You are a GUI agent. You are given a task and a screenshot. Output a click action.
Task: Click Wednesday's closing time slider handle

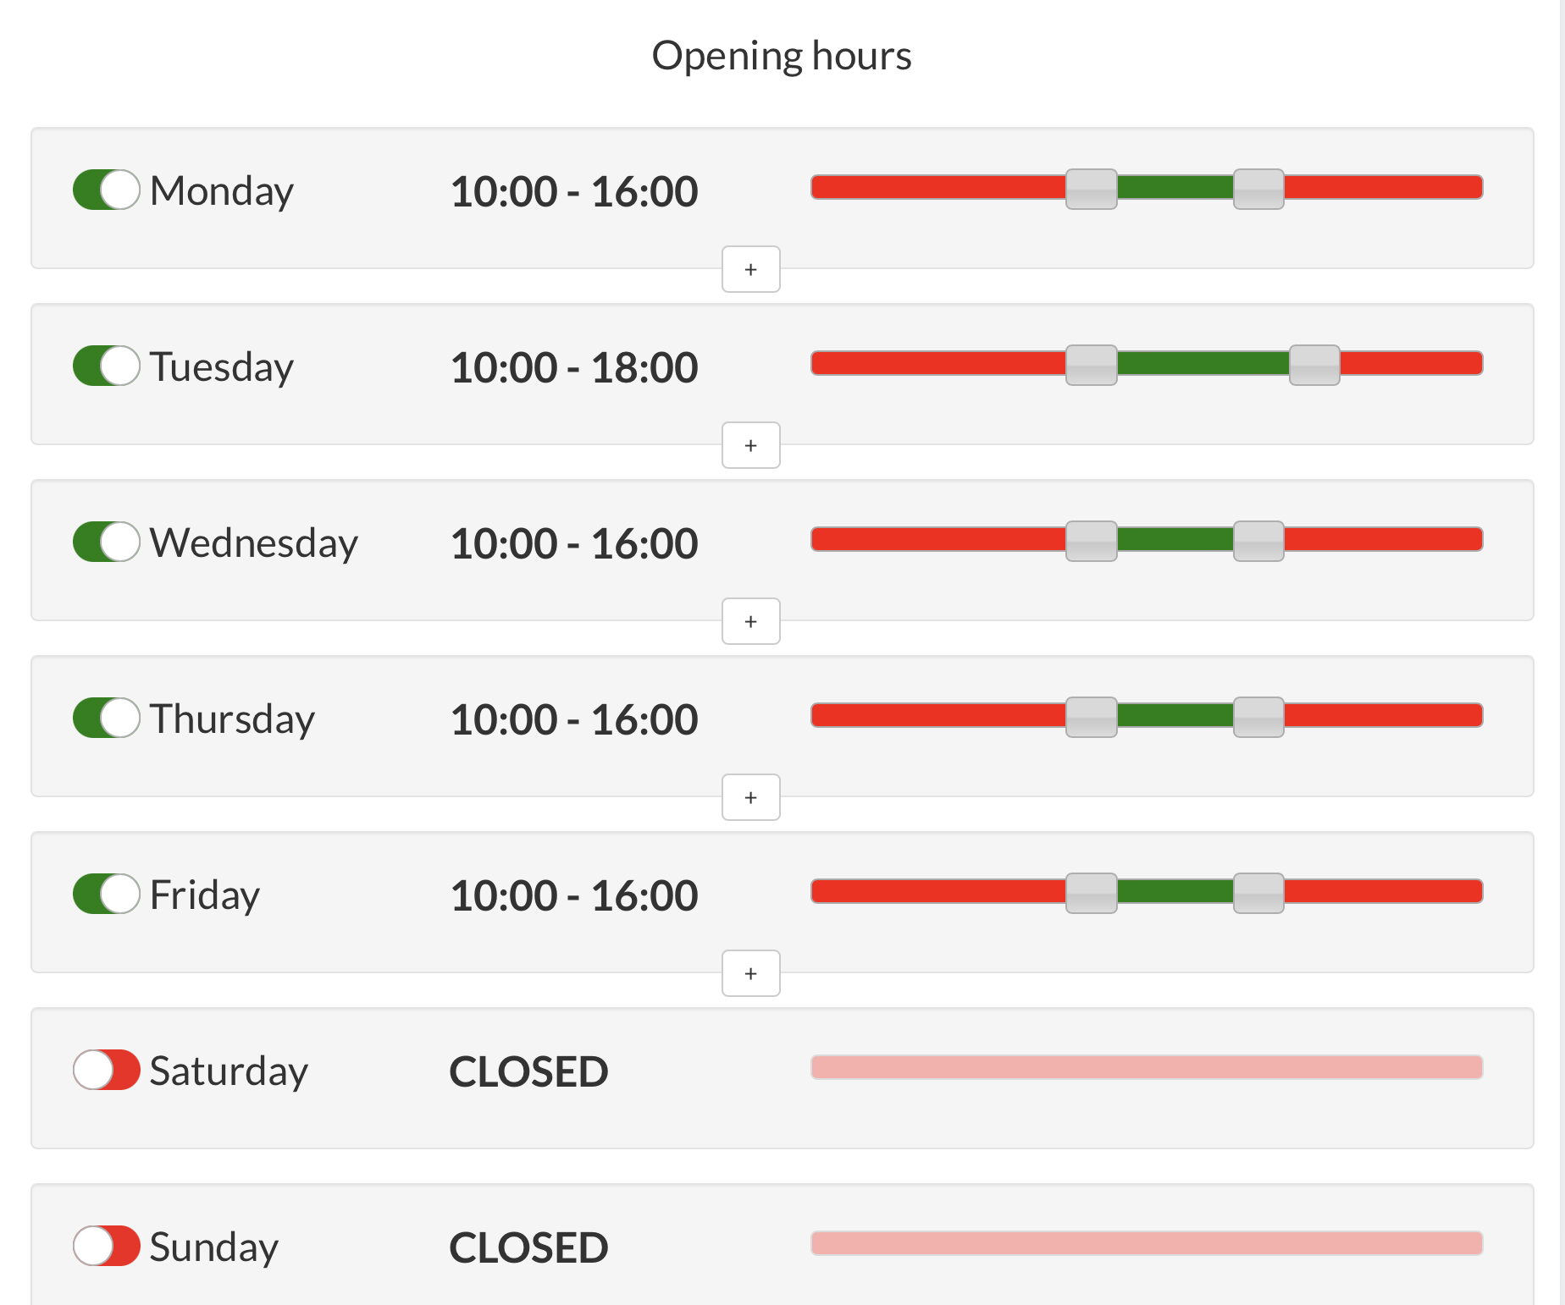(1258, 541)
